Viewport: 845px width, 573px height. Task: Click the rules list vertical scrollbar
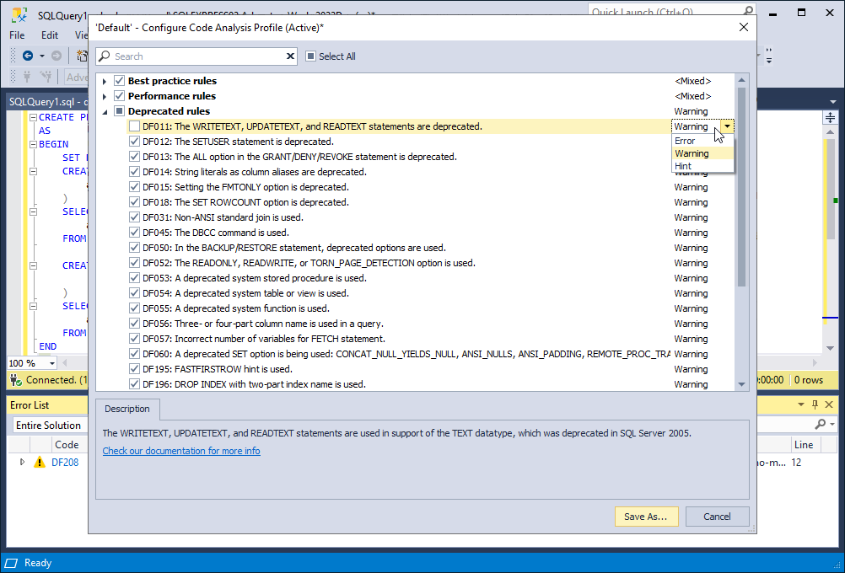coord(741,185)
